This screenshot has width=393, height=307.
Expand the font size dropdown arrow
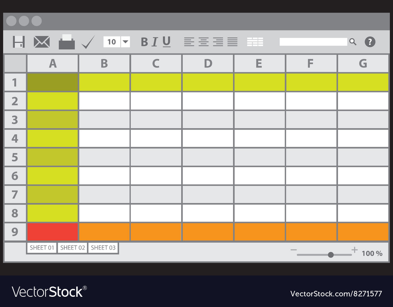tap(125, 42)
